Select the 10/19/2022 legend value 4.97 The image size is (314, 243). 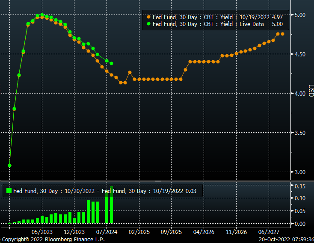tap(277, 17)
